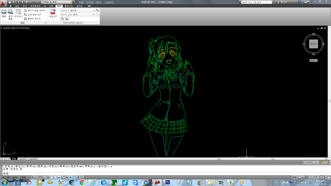Click the PDF Export (내보내기) icon
This screenshot has width=331, height=186.
pos(53,12)
